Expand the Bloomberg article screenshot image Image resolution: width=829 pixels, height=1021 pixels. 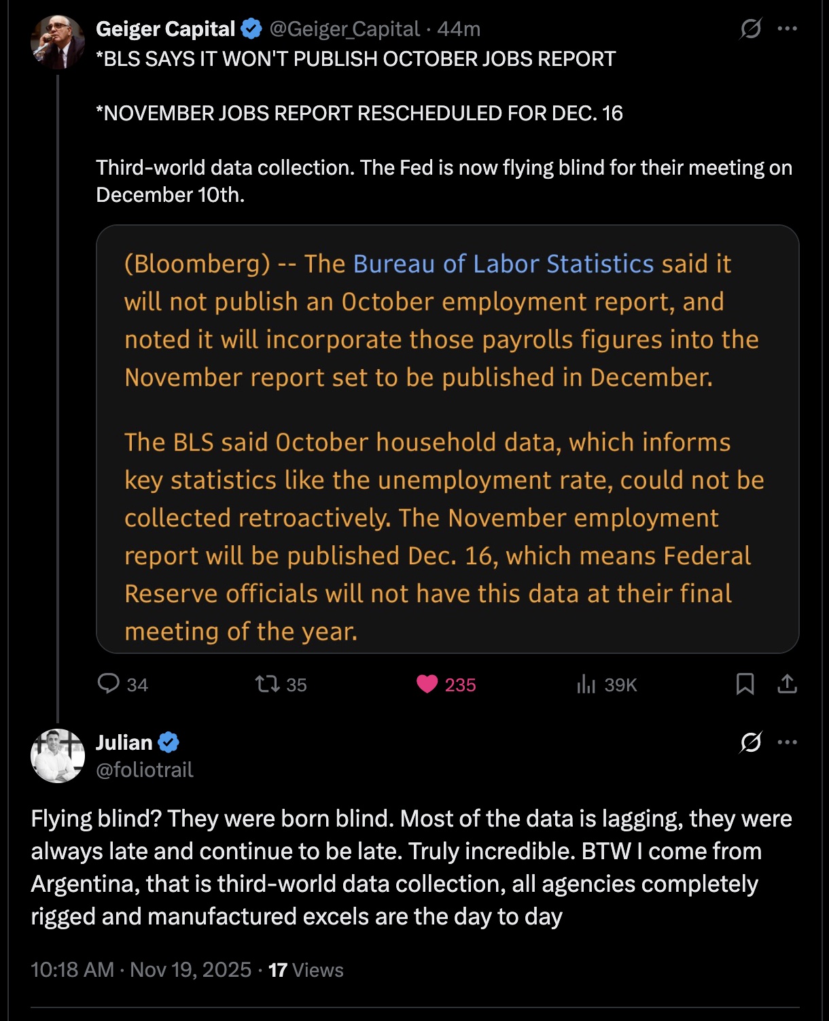pos(447,439)
